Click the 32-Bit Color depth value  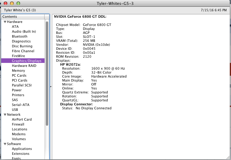tap(101, 73)
